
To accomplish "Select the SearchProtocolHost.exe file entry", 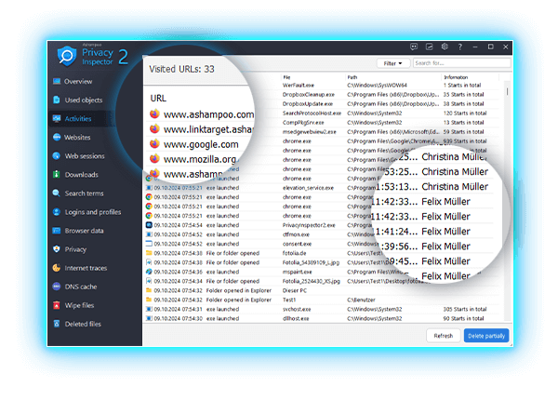I will (312, 113).
